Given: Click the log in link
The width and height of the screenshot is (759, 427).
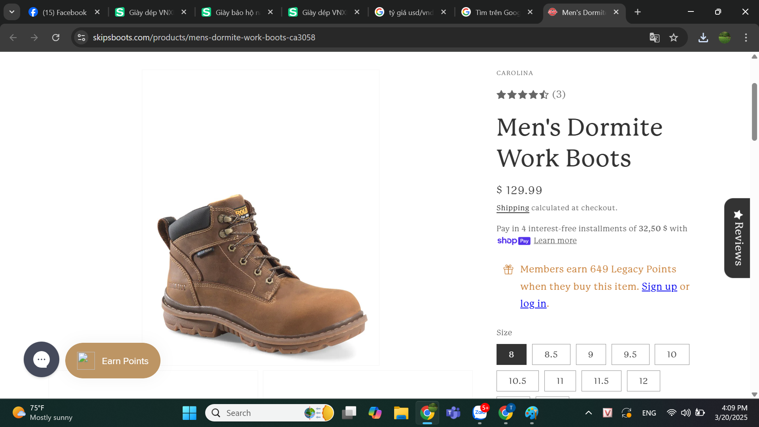Looking at the screenshot, I should pyautogui.click(x=533, y=303).
